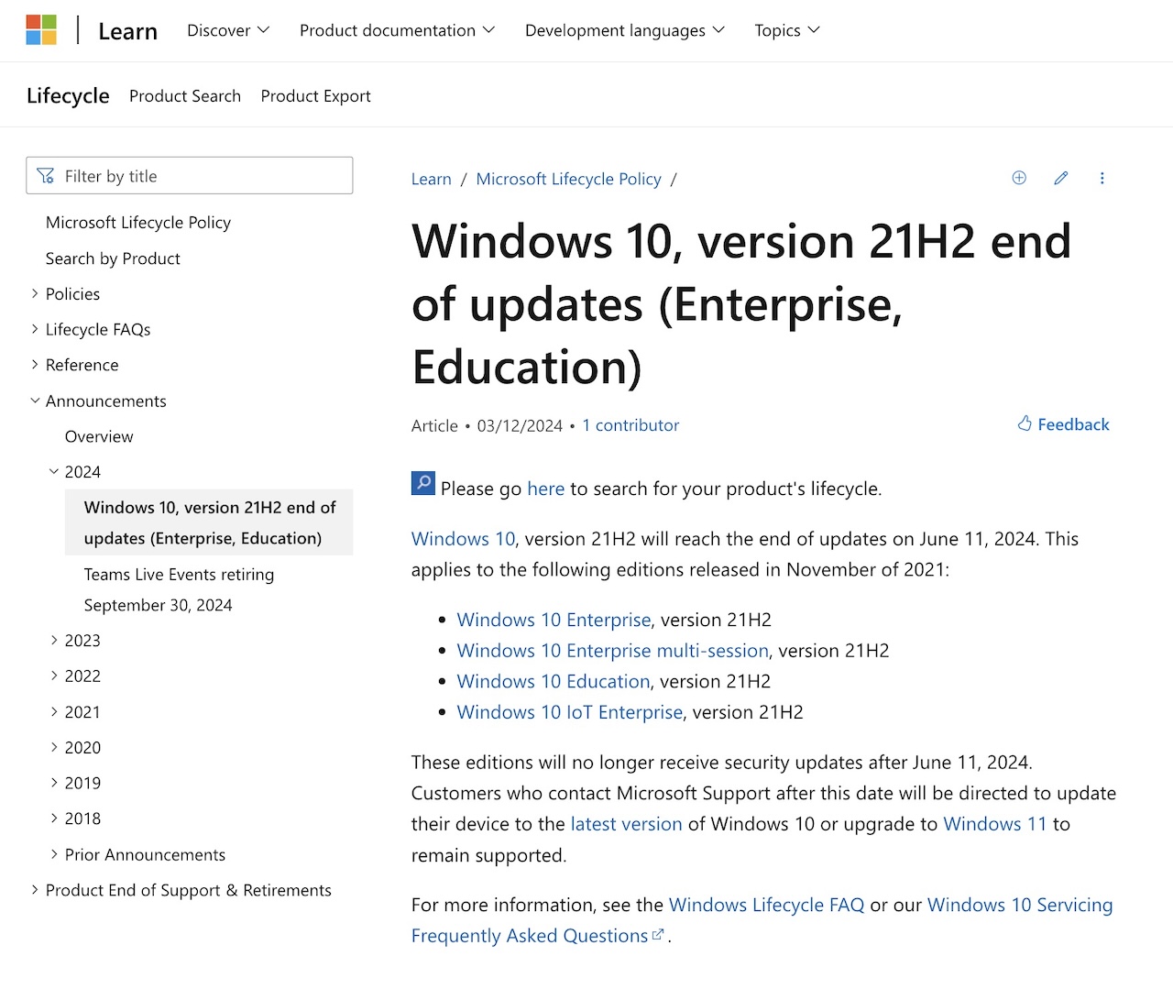
Task: Click the Windows 11 link
Action: (x=995, y=824)
